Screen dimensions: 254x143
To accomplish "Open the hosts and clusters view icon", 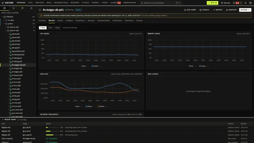I will 5,8.
